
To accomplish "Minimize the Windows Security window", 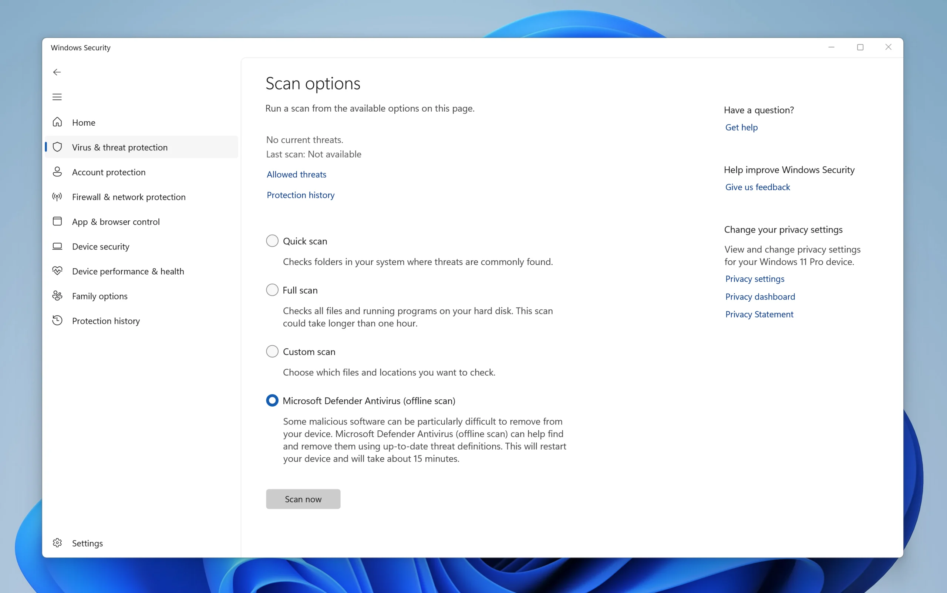I will (x=831, y=47).
